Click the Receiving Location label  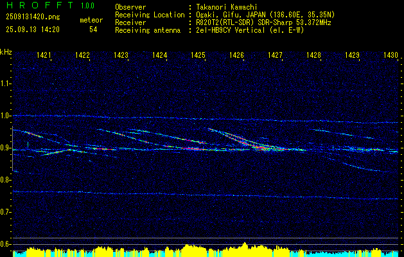point(150,15)
